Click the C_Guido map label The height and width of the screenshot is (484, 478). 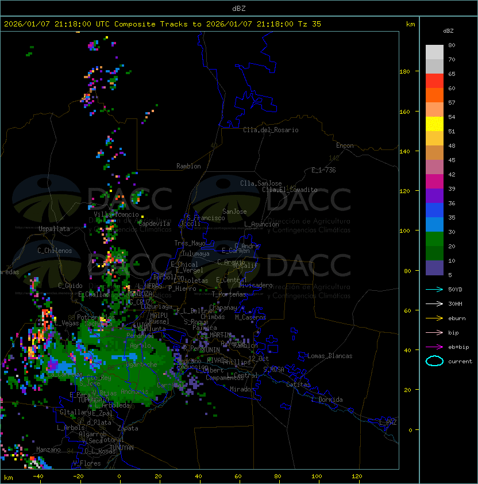[70, 286]
